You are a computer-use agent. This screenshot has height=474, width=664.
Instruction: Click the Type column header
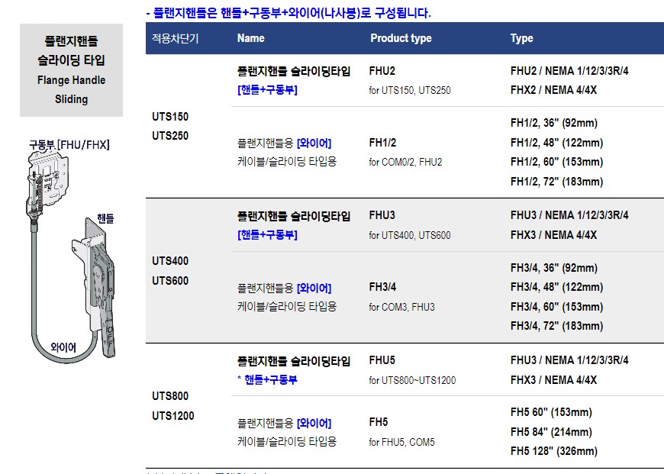[x=522, y=39]
